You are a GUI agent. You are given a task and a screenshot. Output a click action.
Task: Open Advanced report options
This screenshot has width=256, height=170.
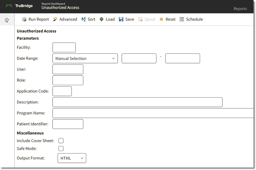point(65,19)
